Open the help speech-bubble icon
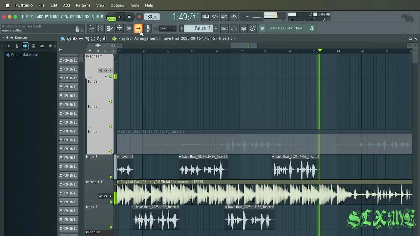 (253, 29)
